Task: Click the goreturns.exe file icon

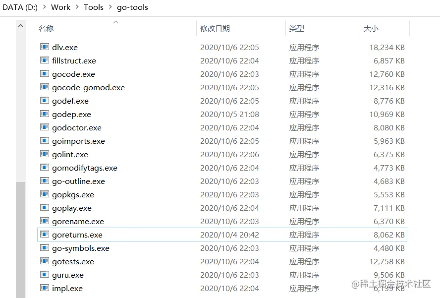Action: click(44, 234)
